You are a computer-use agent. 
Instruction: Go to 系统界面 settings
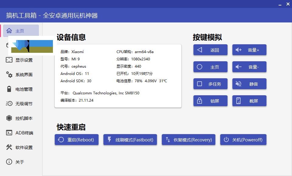[21, 75]
